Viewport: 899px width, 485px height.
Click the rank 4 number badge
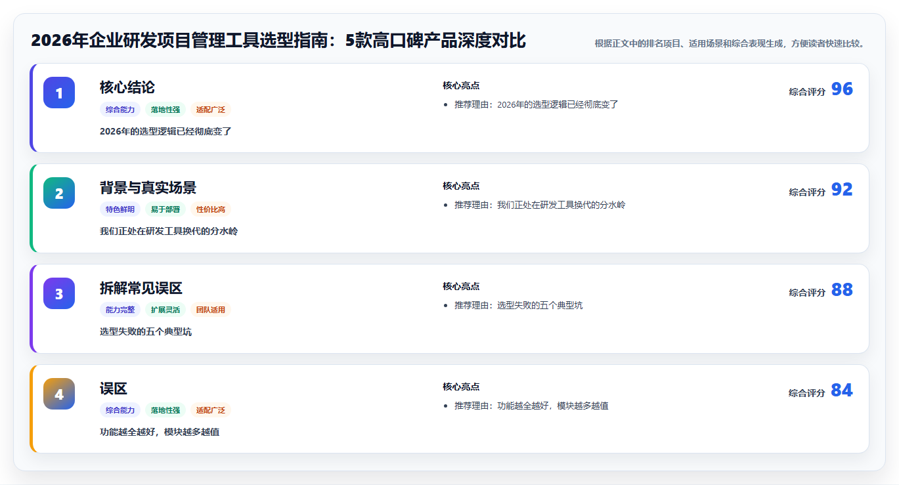[59, 394]
